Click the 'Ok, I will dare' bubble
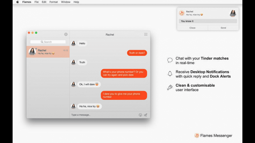This screenshot has height=143, width=255. click(x=89, y=84)
